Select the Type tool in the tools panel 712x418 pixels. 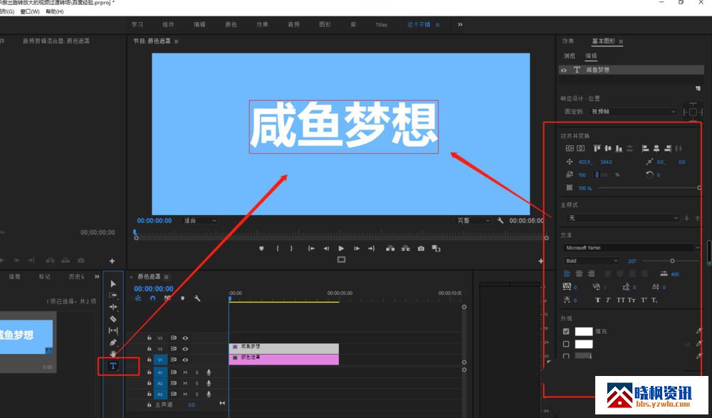pos(113,366)
